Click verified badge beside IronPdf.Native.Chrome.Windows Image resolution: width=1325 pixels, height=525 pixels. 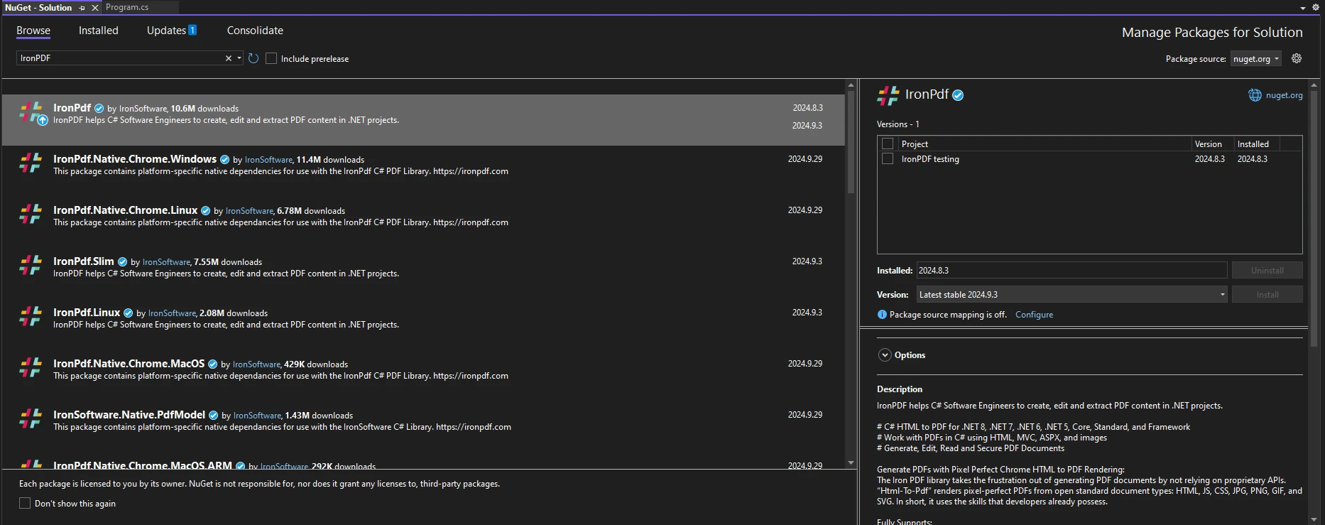coord(224,160)
